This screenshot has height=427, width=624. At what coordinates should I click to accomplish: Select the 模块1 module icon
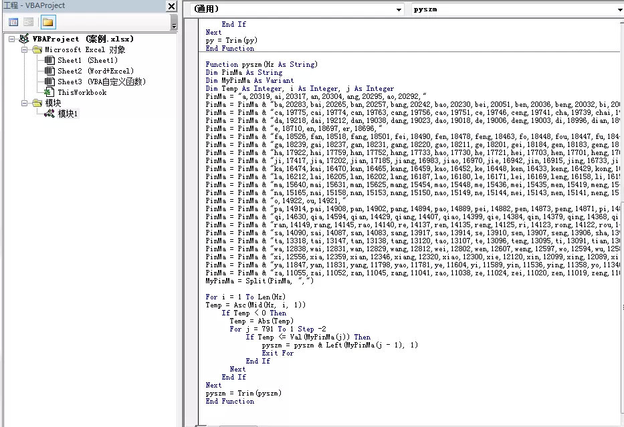(x=49, y=114)
